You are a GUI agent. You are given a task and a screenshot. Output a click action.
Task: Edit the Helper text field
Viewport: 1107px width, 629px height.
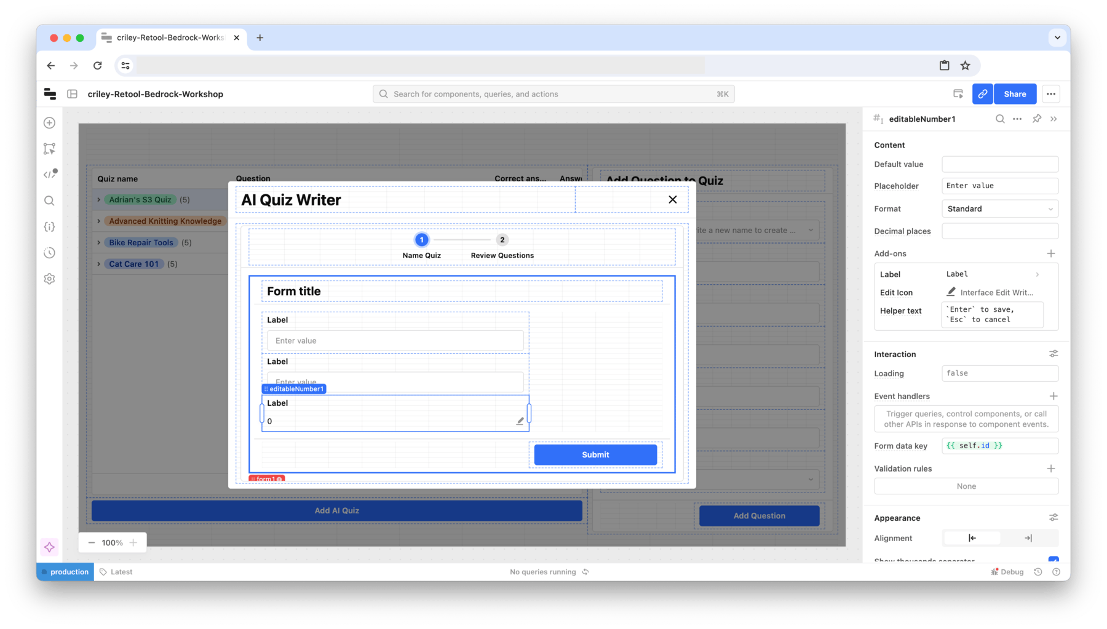point(993,315)
